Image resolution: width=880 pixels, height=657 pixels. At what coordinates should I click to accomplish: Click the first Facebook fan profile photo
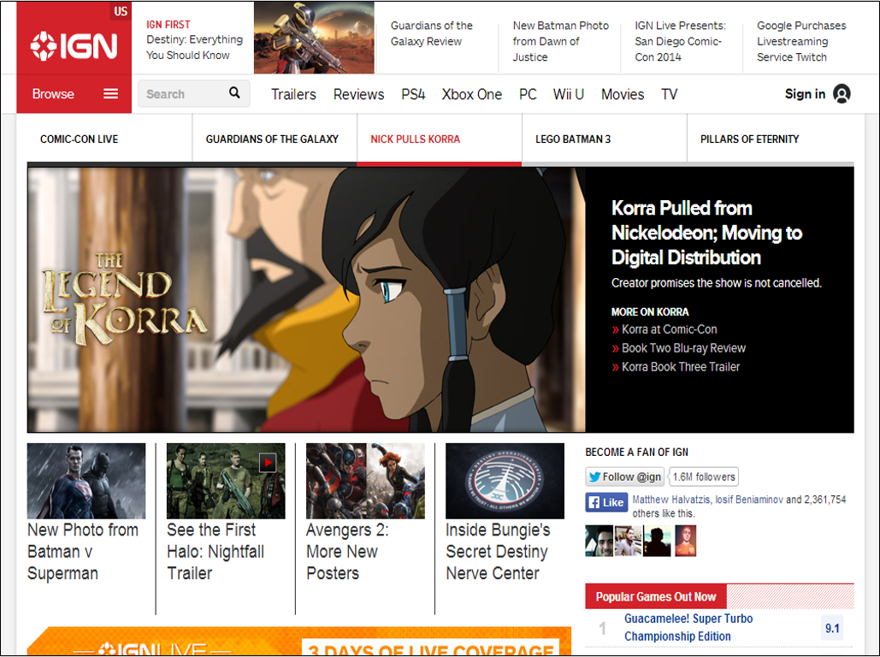(x=599, y=541)
